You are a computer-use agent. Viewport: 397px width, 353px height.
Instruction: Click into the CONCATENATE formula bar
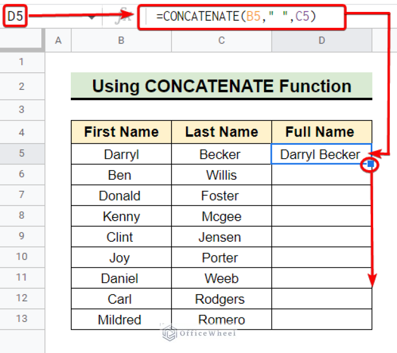tap(239, 17)
